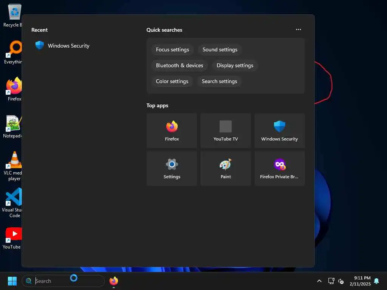Launch YouTube TV tile in Top apps

coord(226,131)
